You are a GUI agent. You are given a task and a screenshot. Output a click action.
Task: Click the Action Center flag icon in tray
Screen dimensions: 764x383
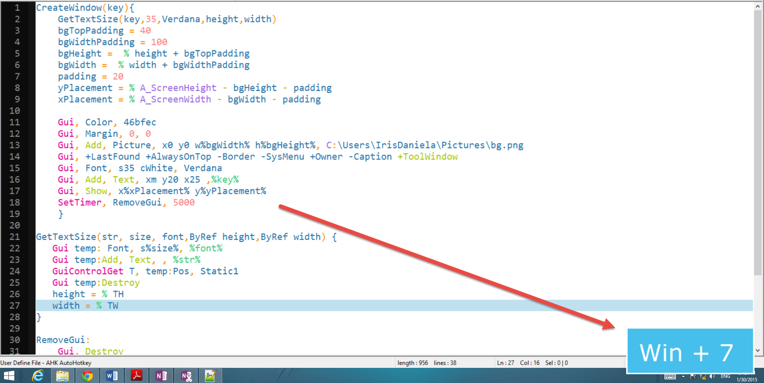coord(694,377)
